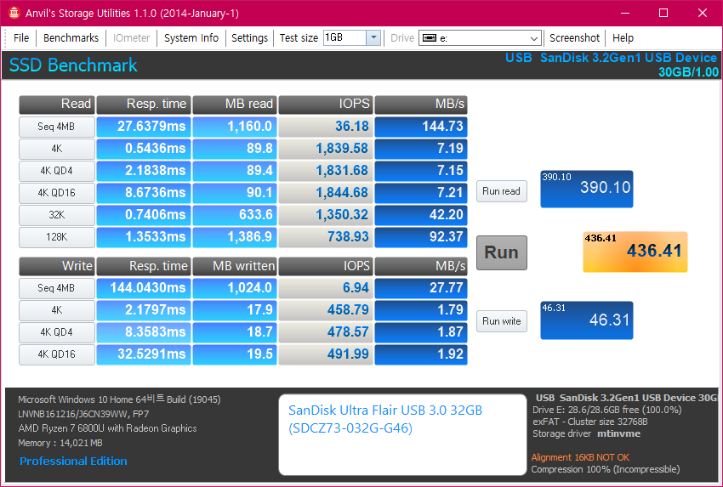Click the Storage driver mtinvme text
Image resolution: width=723 pixels, height=487 pixels.
[x=587, y=433]
